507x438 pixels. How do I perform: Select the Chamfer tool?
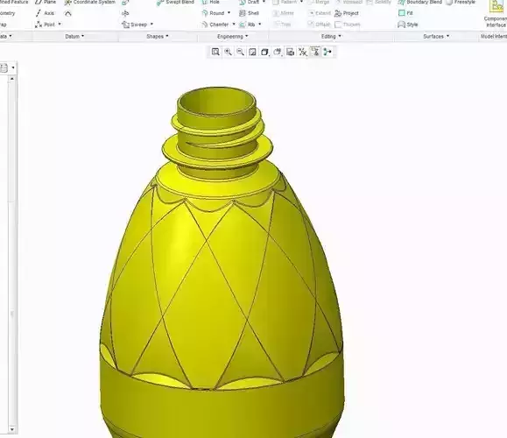(215, 25)
